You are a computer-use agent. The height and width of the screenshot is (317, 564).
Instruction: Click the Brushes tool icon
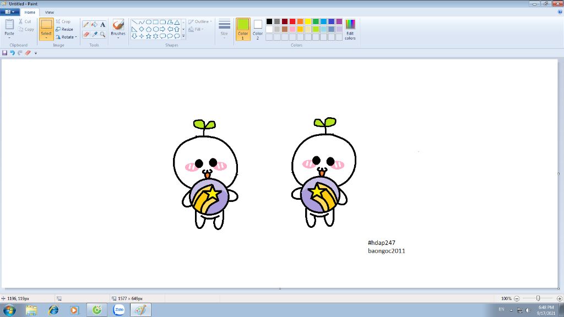point(118,24)
